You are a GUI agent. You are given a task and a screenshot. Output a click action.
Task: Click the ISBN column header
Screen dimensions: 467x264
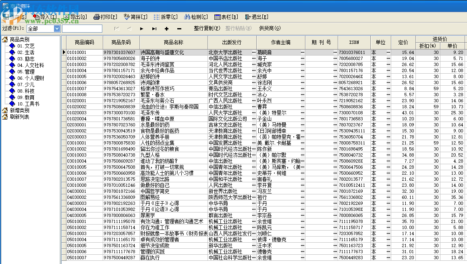[x=354, y=43]
